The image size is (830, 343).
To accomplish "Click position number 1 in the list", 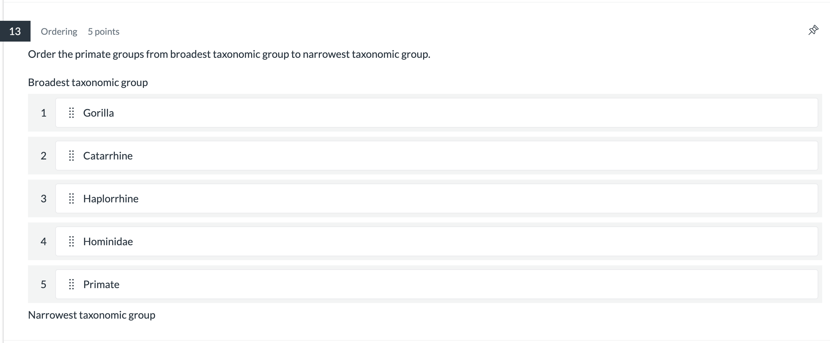I will [44, 113].
